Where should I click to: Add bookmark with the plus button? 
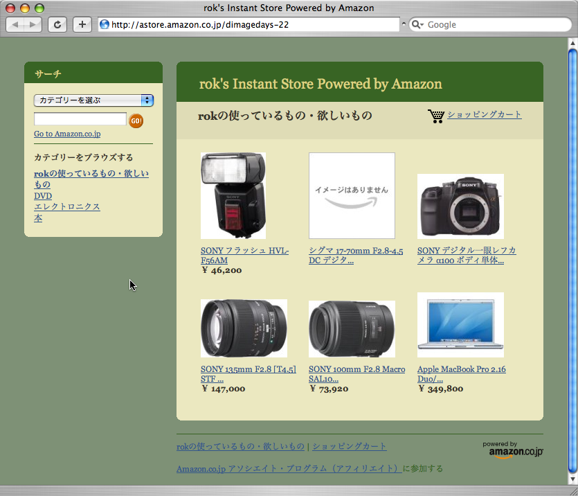click(x=82, y=25)
